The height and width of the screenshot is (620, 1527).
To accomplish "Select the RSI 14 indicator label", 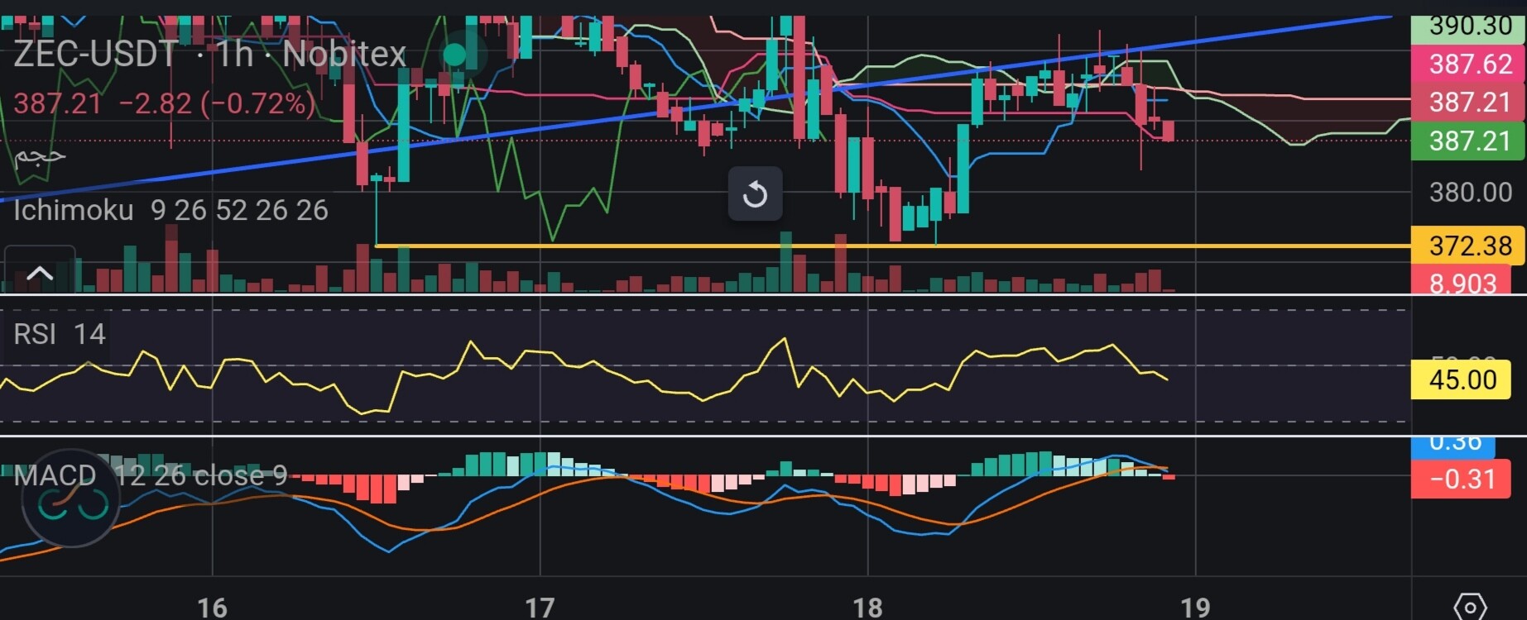I will tap(60, 334).
